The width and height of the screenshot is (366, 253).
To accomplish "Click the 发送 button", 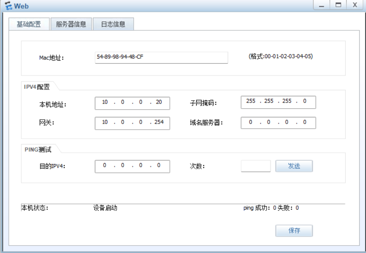I will coord(294,166).
